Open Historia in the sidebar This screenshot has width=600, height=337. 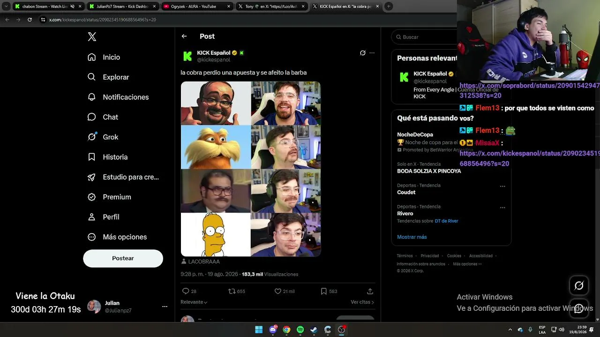pyautogui.click(x=107, y=157)
